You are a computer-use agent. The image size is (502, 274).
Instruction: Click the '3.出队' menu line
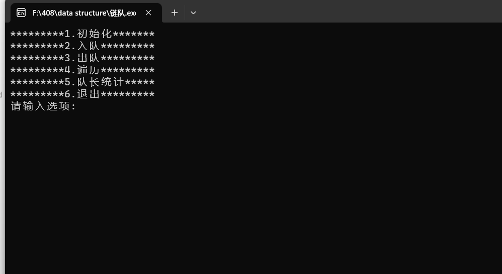[82, 58]
